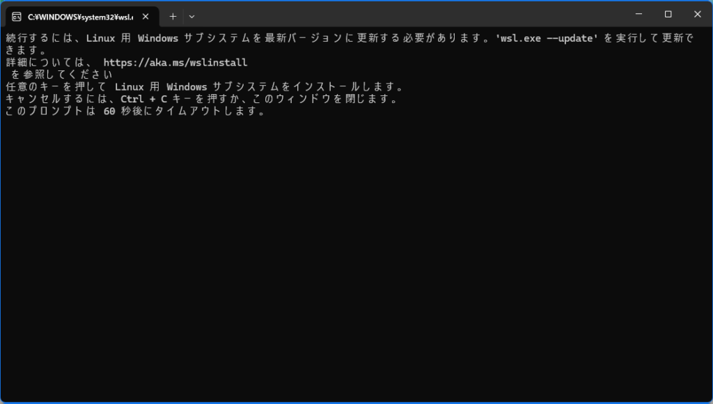Click the '60' timeout number
The image size is (713, 404).
(109, 112)
